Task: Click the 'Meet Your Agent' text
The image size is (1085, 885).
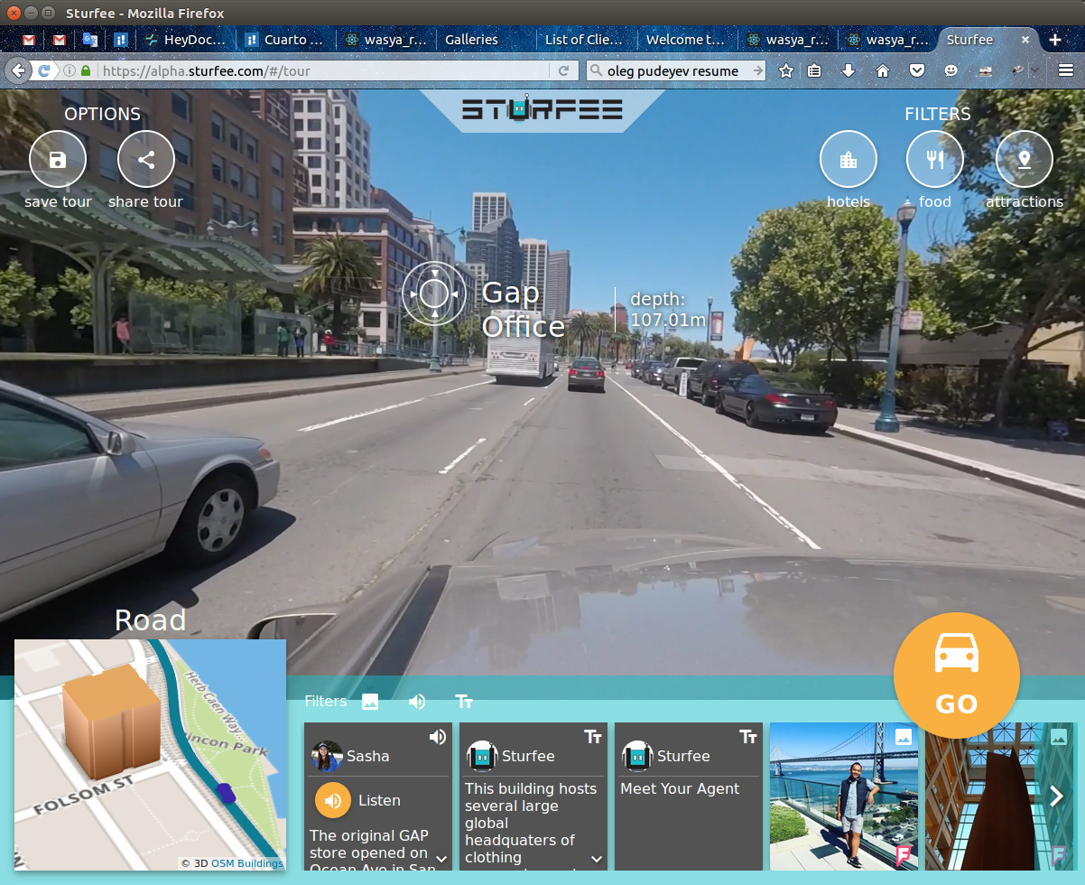Action: point(680,788)
